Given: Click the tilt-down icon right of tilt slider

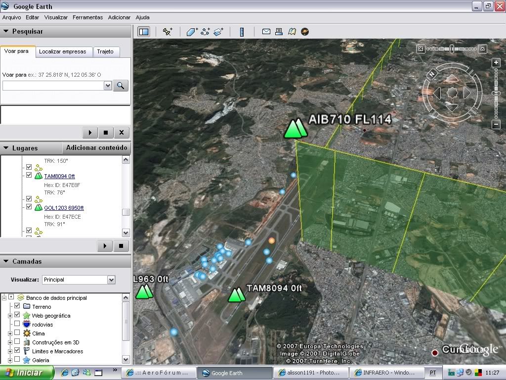Looking at the screenshot, I should (x=483, y=49).
